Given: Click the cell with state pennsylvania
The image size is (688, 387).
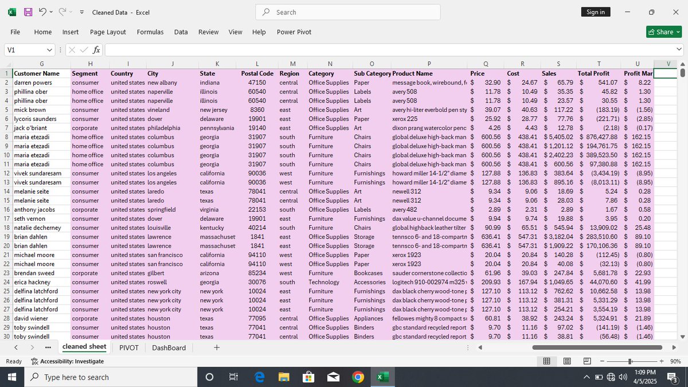Looking at the screenshot, I should [218, 128].
